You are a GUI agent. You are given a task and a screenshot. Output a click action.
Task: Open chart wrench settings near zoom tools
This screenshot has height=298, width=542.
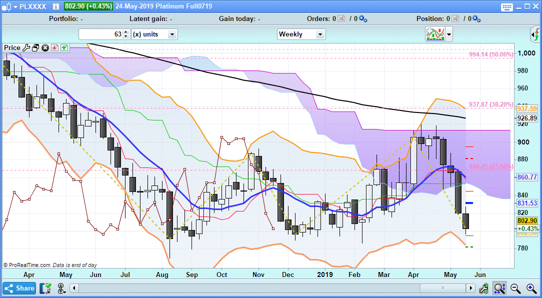pos(484,288)
